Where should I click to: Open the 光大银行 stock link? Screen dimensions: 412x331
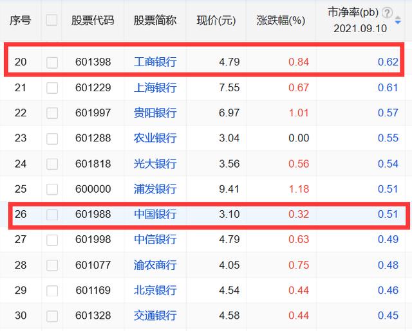click(x=155, y=164)
